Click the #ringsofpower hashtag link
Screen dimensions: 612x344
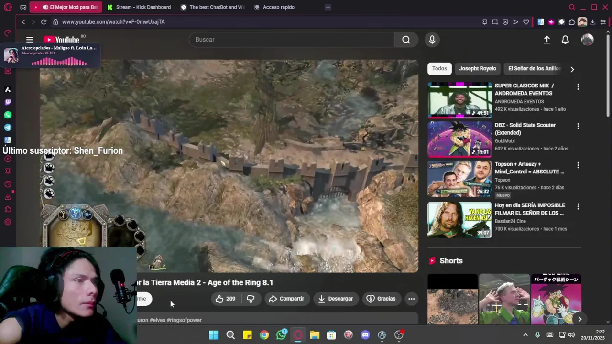coord(184,320)
